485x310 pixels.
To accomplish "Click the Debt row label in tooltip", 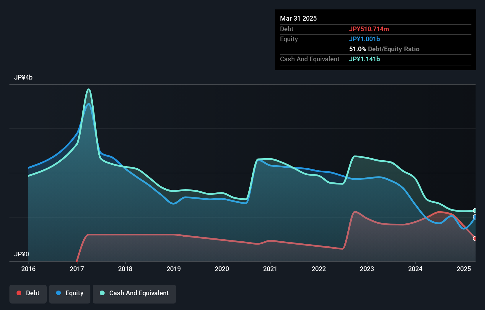I will pyautogui.click(x=287, y=29).
